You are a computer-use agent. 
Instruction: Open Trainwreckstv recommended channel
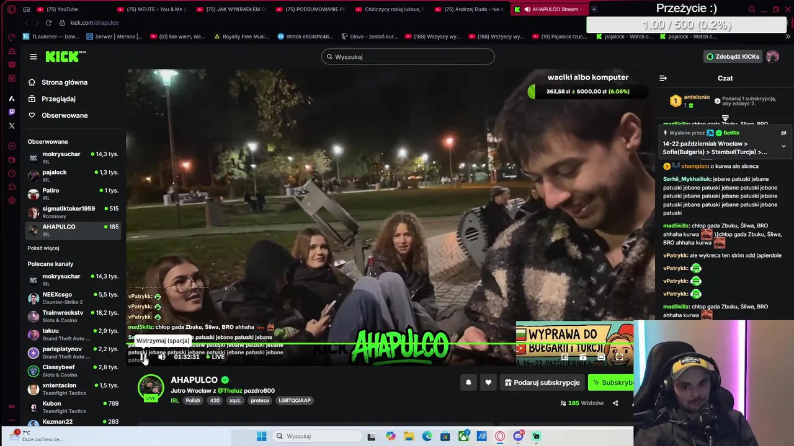tap(73, 316)
